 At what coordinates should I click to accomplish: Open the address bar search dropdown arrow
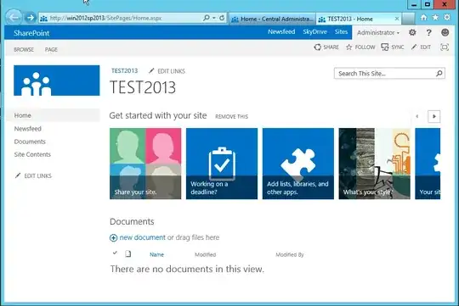(214, 18)
